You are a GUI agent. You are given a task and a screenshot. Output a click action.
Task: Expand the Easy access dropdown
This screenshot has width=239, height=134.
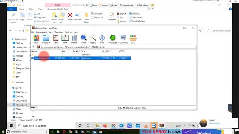(x=98, y=17)
